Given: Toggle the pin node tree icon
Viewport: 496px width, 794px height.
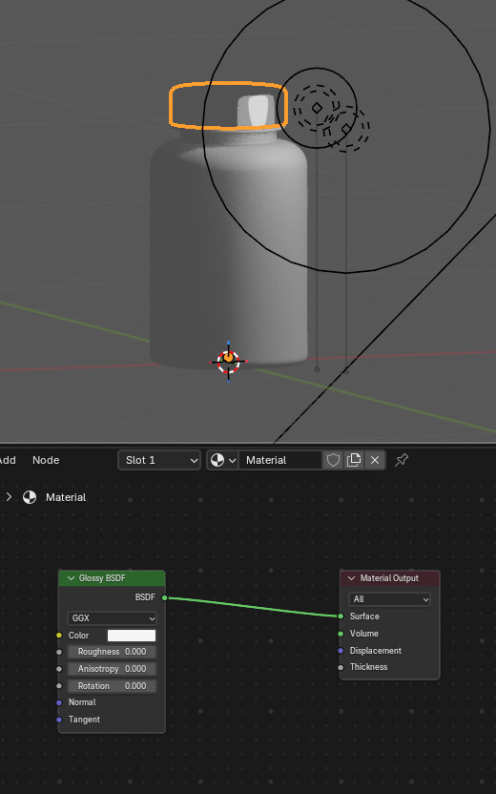Looking at the screenshot, I should pyautogui.click(x=402, y=460).
